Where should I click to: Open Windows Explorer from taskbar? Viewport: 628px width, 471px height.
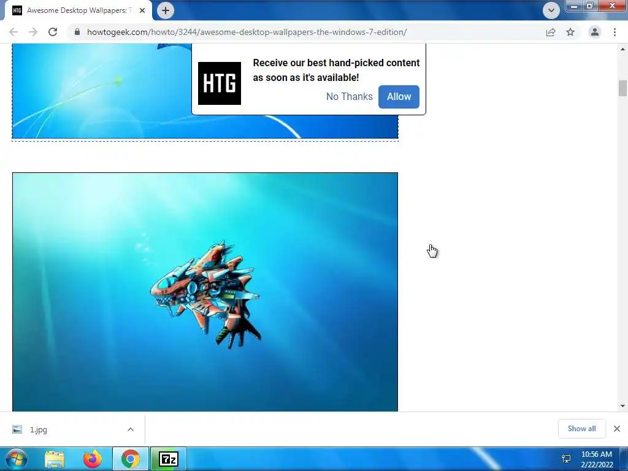[x=55, y=459]
